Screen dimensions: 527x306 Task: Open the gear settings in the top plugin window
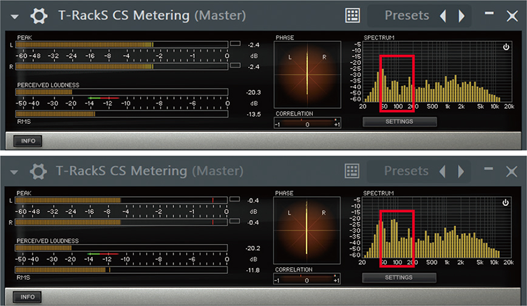39,16
